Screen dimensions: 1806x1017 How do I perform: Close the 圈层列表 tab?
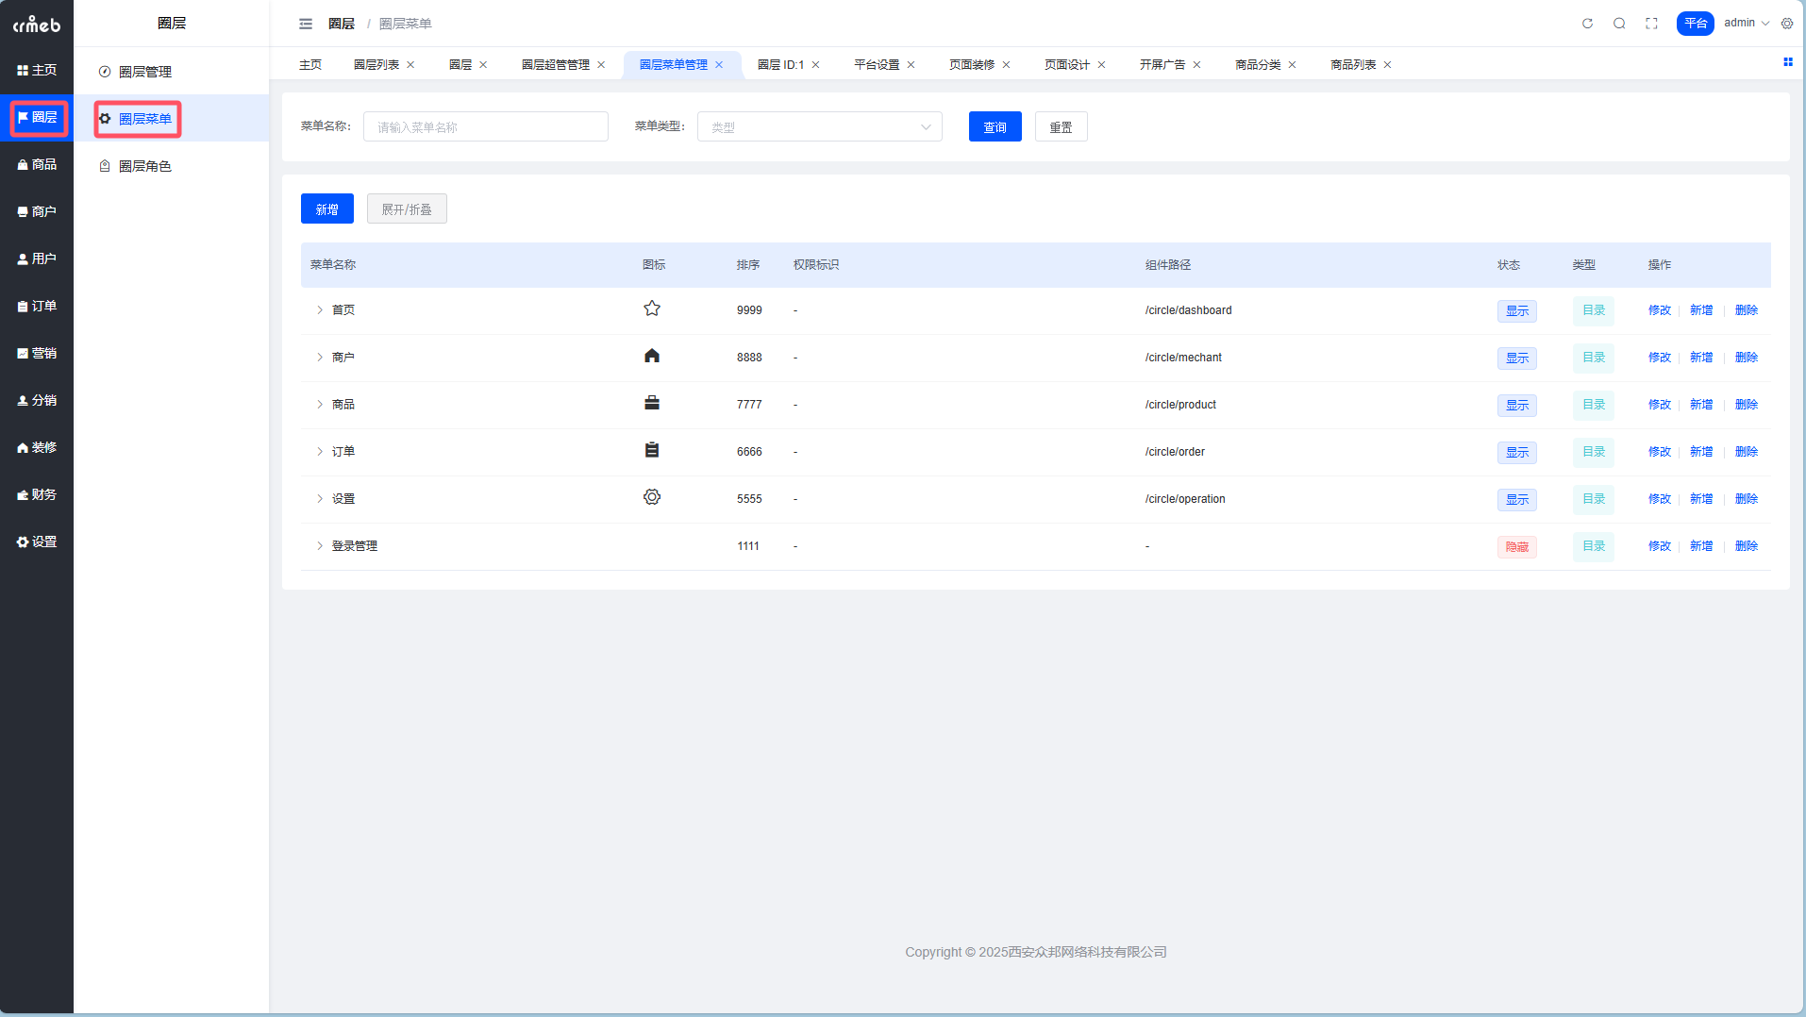(x=410, y=65)
